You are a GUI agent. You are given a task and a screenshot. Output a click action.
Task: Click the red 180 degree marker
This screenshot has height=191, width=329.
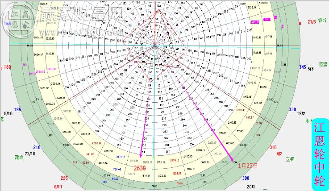[8, 67]
